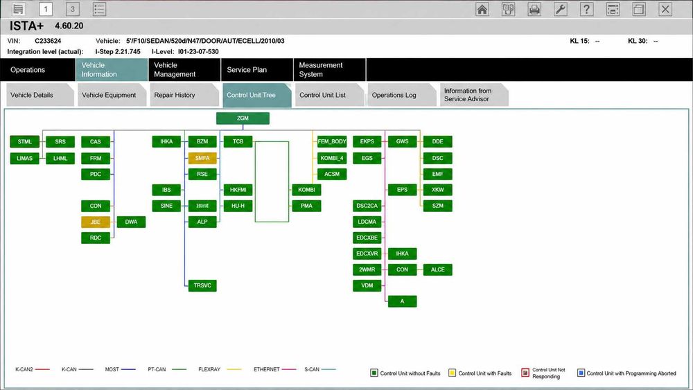Switch to Vehicle Information tab
693x390 pixels.
[x=112, y=70]
